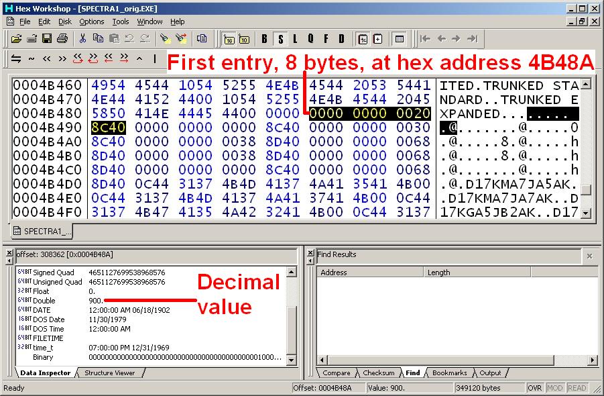
Task: Click the Shift Right (>>) operation
Action: 62,58
